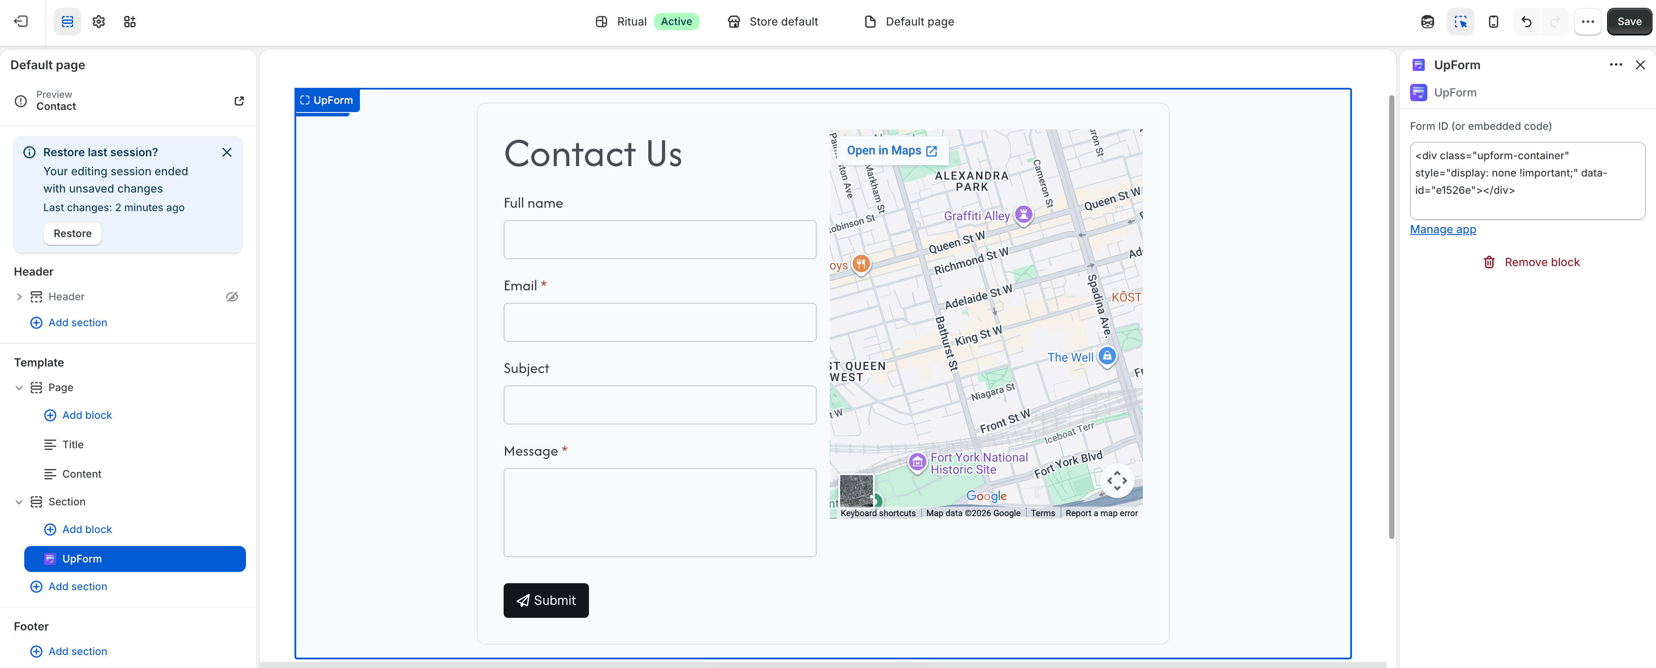Image resolution: width=1656 pixels, height=668 pixels.
Task: Click the Remove block trash button
Action: click(1531, 262)
